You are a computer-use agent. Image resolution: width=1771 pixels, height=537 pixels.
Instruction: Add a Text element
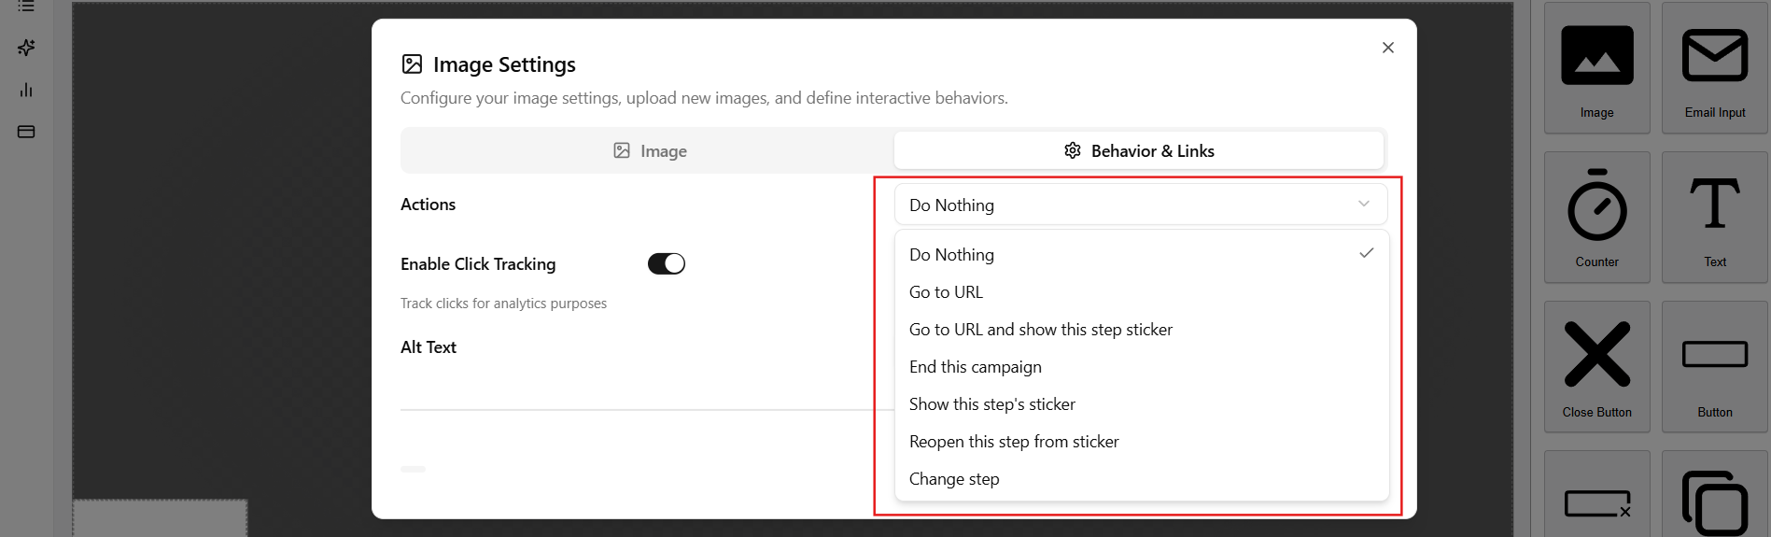click(1714, 218)
